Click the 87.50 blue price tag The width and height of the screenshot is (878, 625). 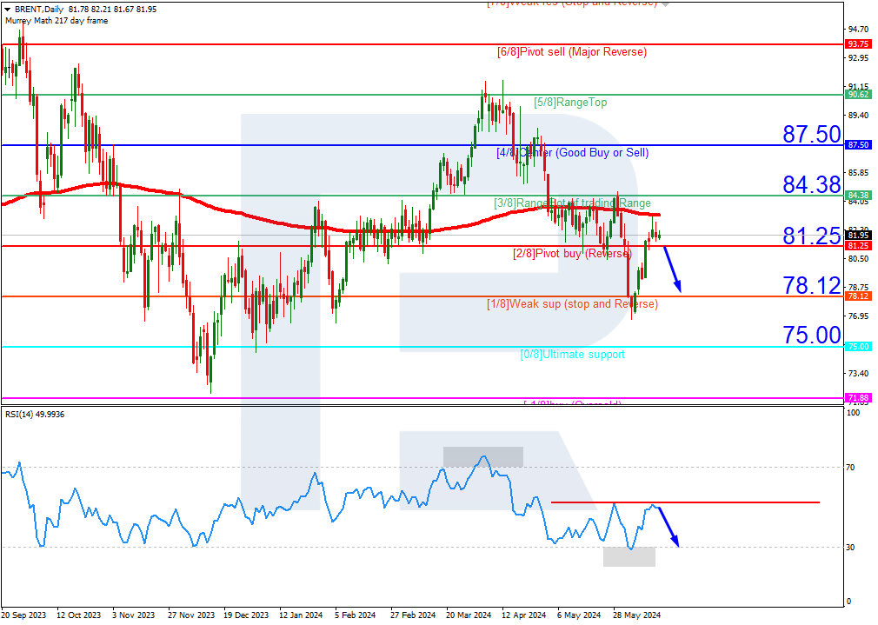(858, 145)
